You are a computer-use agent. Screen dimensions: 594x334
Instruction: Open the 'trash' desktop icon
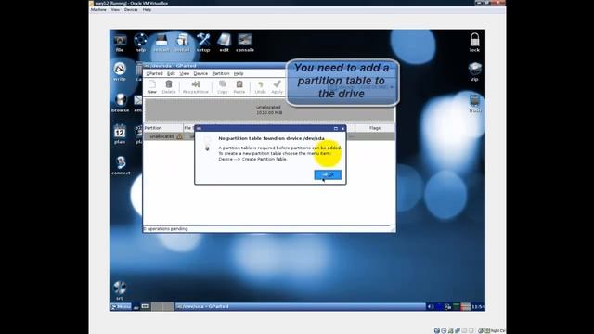475,103
